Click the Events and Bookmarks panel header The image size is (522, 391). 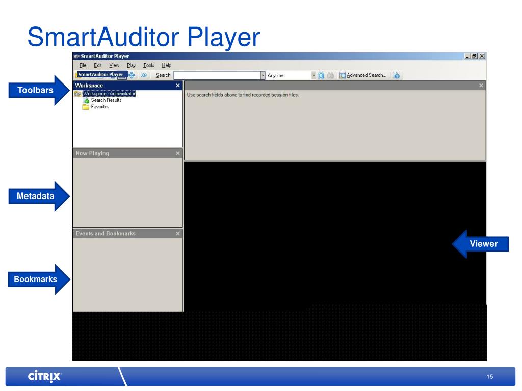128,233
